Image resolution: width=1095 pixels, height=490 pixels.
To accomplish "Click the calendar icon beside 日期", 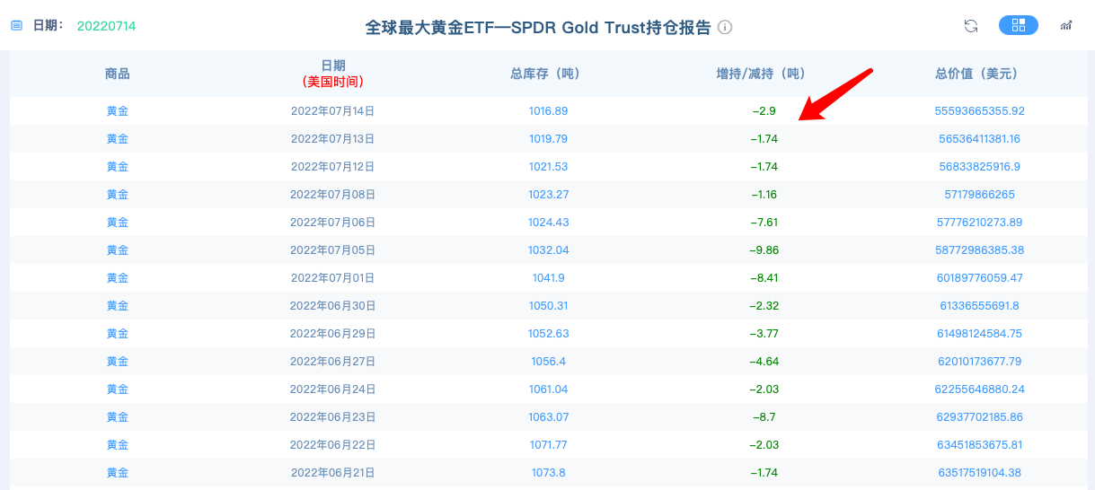I will 16,25.
